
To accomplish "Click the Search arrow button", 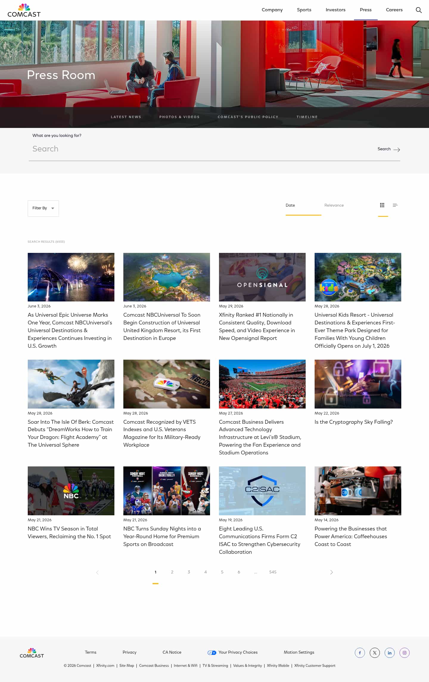I will 389,149.
